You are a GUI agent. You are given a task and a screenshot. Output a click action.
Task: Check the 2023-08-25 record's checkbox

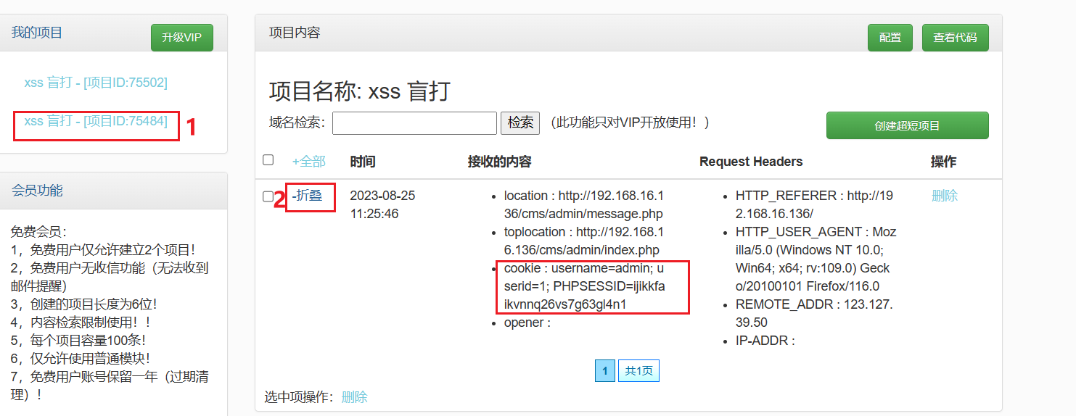point(268,196)
